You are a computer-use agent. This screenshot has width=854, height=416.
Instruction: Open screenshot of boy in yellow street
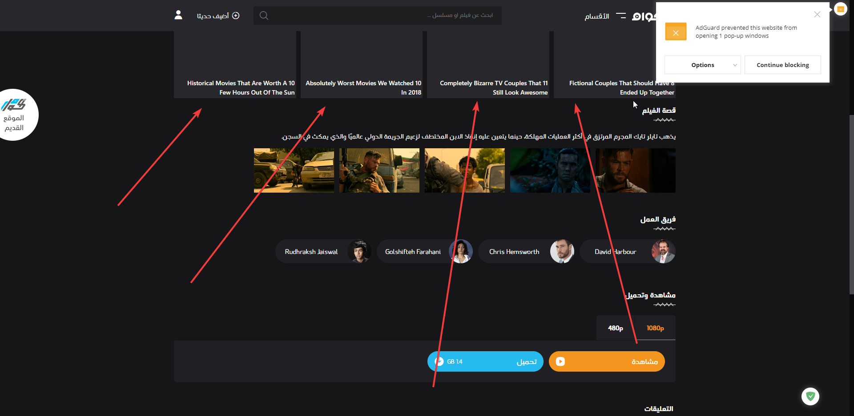coord(465,170)
